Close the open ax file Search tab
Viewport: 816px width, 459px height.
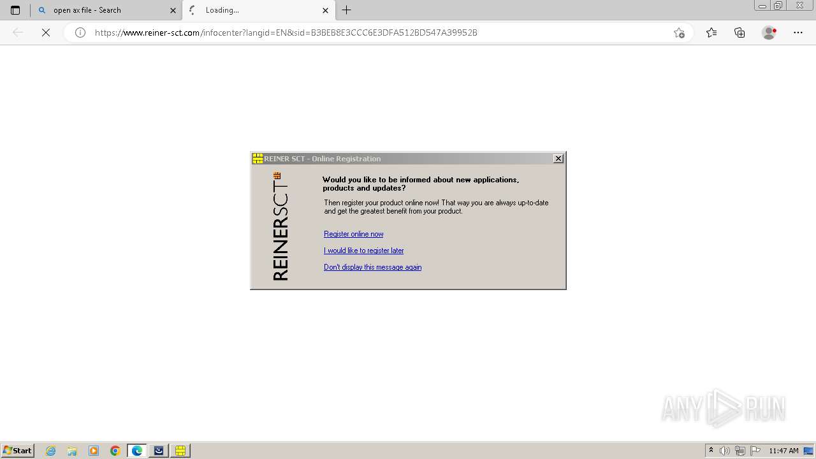point(173,10)
